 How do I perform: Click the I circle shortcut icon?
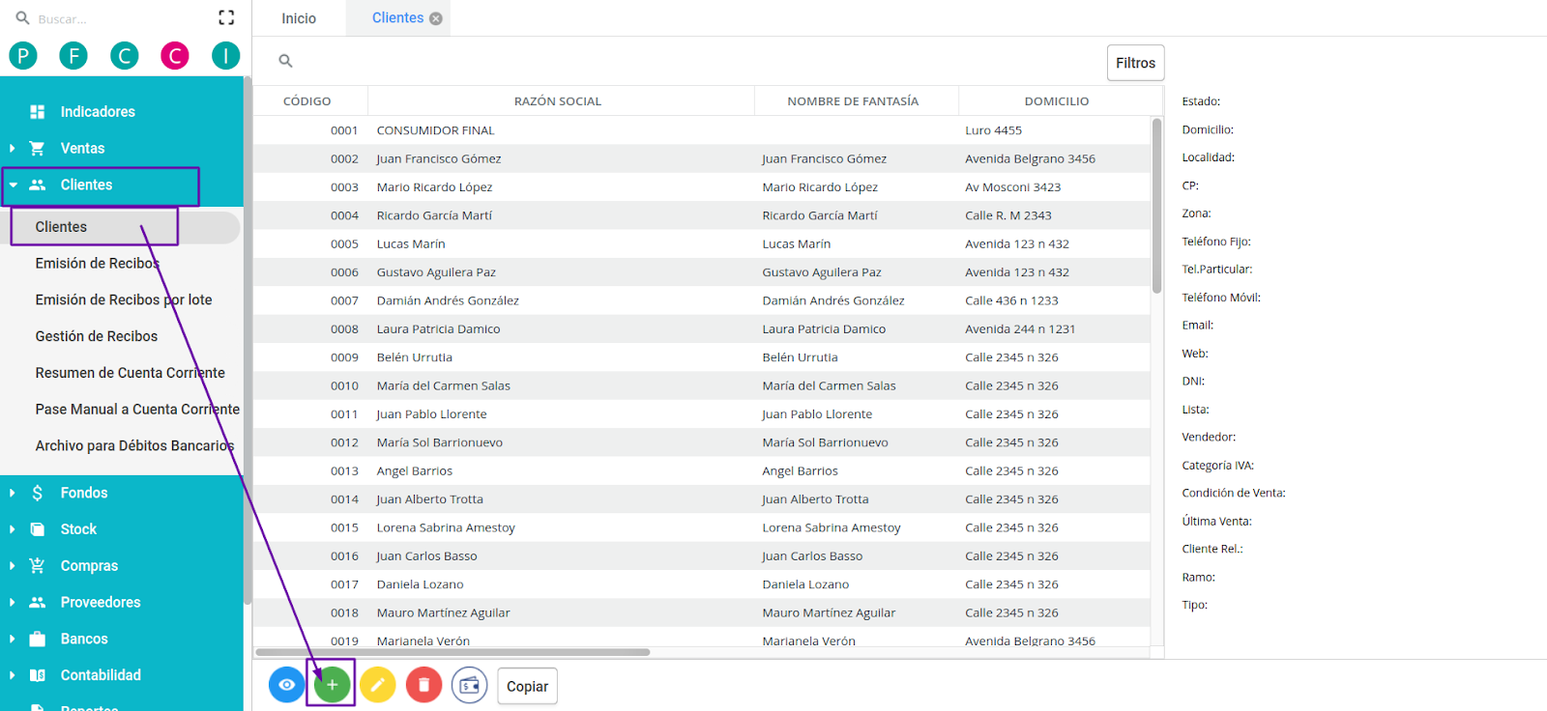pos(225,56)
